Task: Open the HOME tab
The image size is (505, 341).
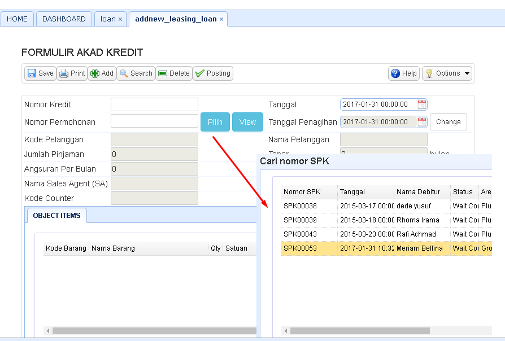Action: pyautogui.click(x=17, y=19)
